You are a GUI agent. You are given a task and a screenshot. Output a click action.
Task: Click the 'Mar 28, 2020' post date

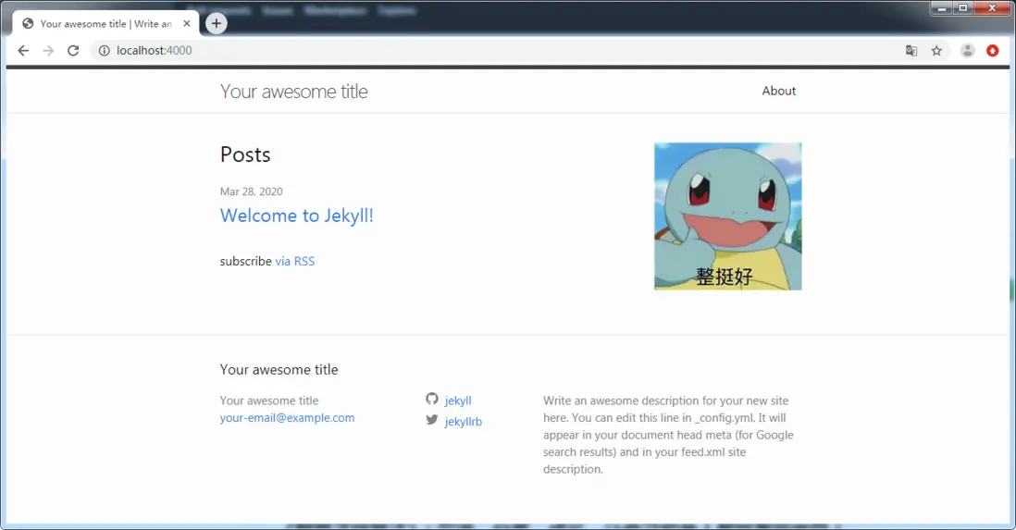[252, 191]
